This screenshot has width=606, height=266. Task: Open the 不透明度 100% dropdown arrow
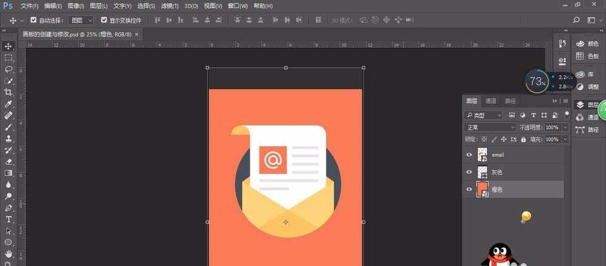565,127
